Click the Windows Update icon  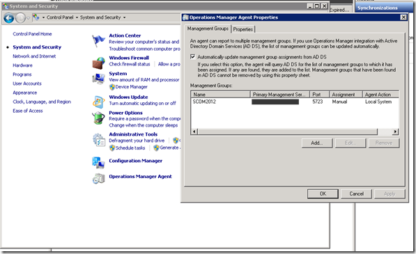point(98,102)
